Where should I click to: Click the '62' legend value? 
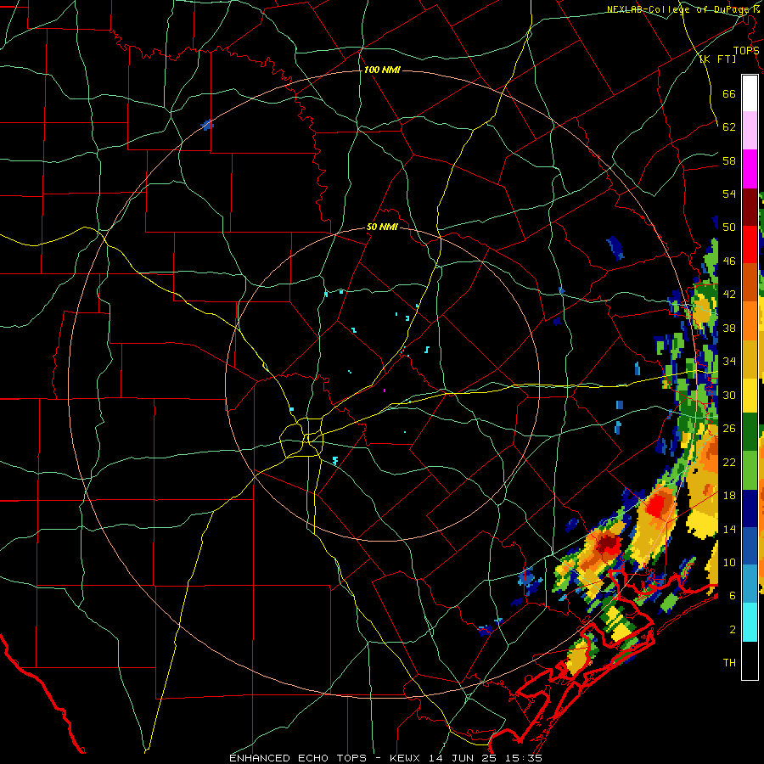click(x=729, y=127)
